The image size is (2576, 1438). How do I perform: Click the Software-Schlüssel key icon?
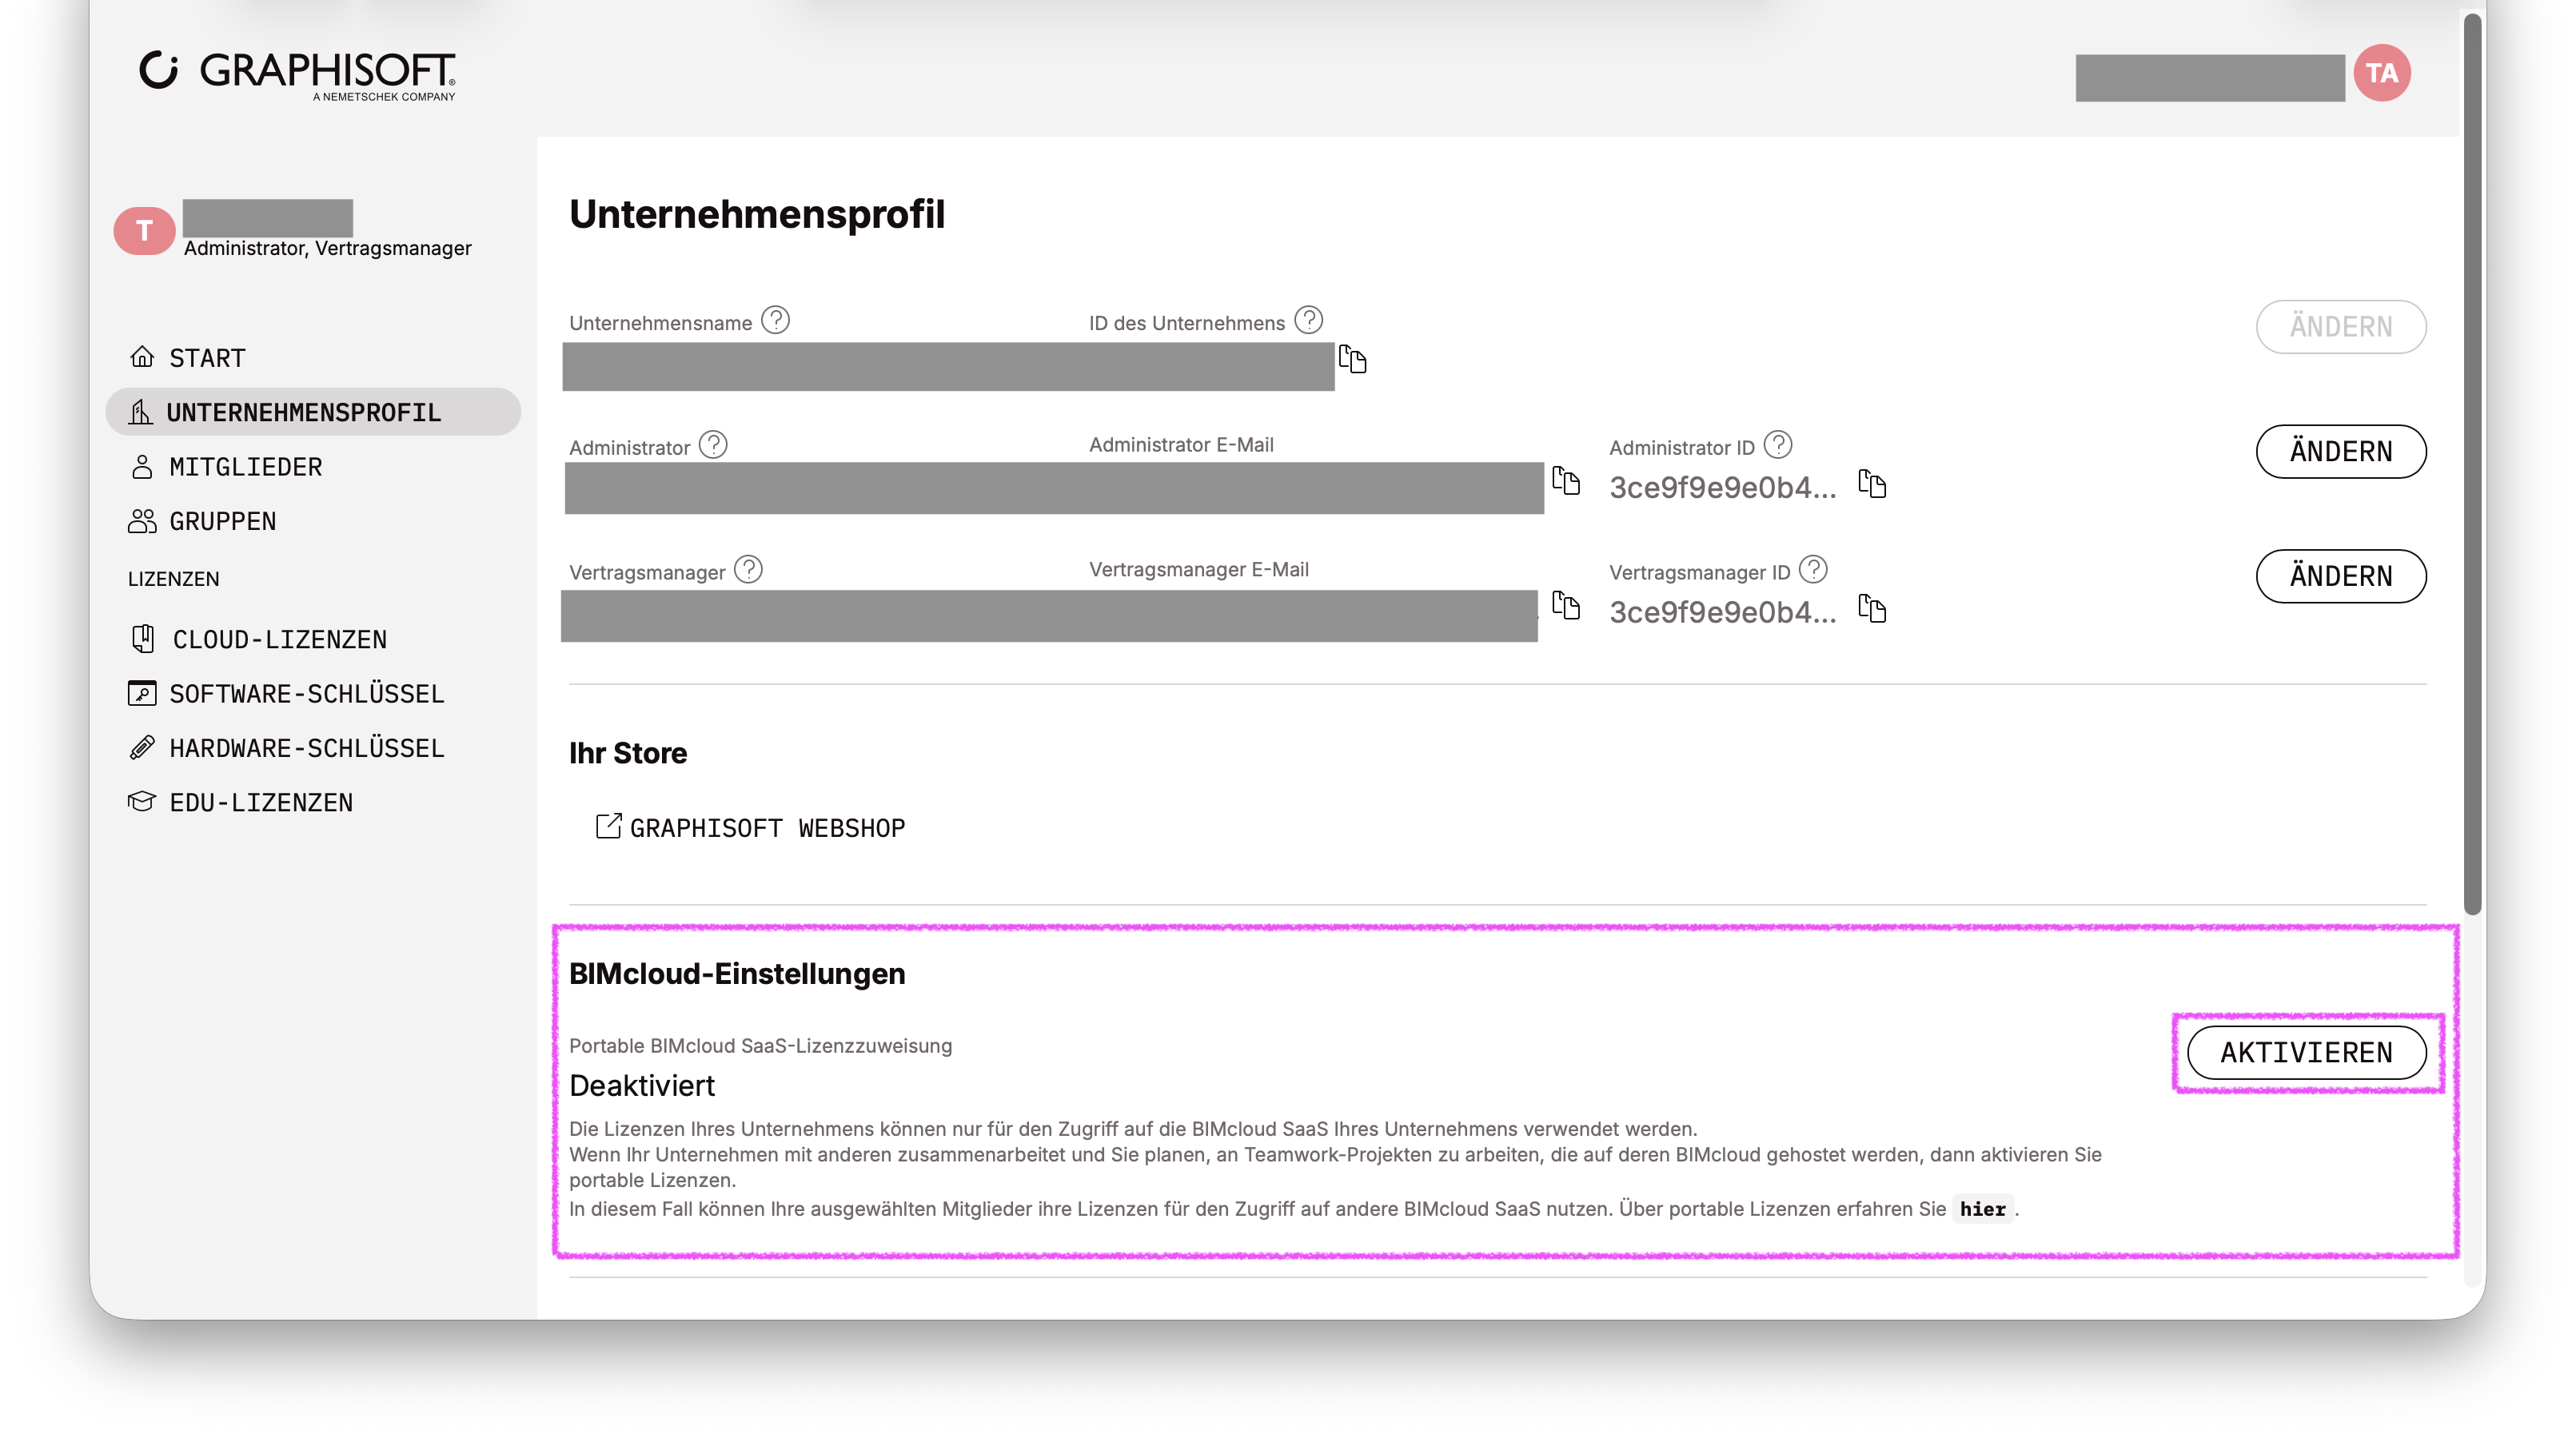pos(142,693)
